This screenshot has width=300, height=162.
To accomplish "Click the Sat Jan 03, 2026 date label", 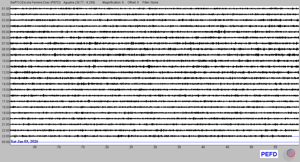I will pyautogui.click(x=24, y=141).
